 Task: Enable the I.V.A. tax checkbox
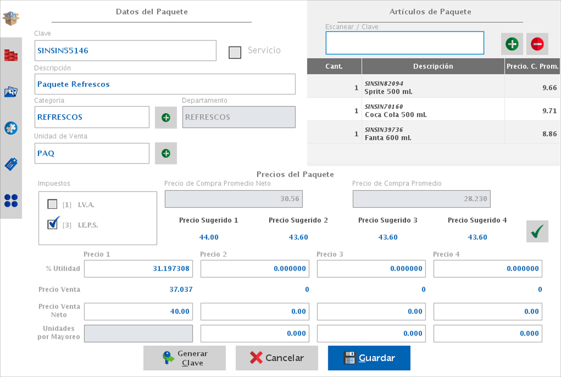pos(52,204)
